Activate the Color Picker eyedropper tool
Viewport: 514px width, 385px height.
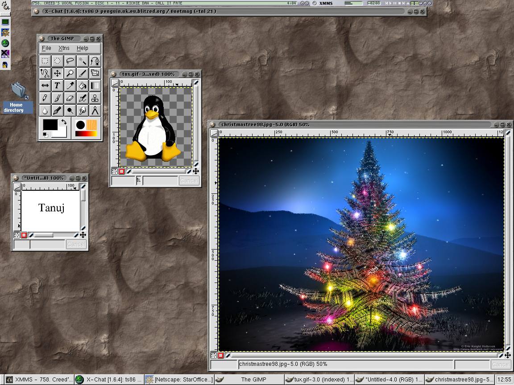click(x=70, y=86)
